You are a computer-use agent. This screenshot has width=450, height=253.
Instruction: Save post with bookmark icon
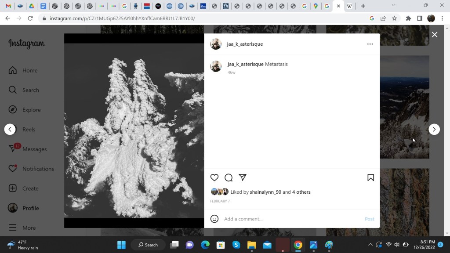click(370, 177)
